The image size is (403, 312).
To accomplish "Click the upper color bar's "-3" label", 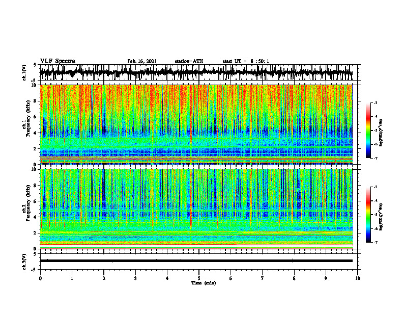I will (x=376, y=102).
